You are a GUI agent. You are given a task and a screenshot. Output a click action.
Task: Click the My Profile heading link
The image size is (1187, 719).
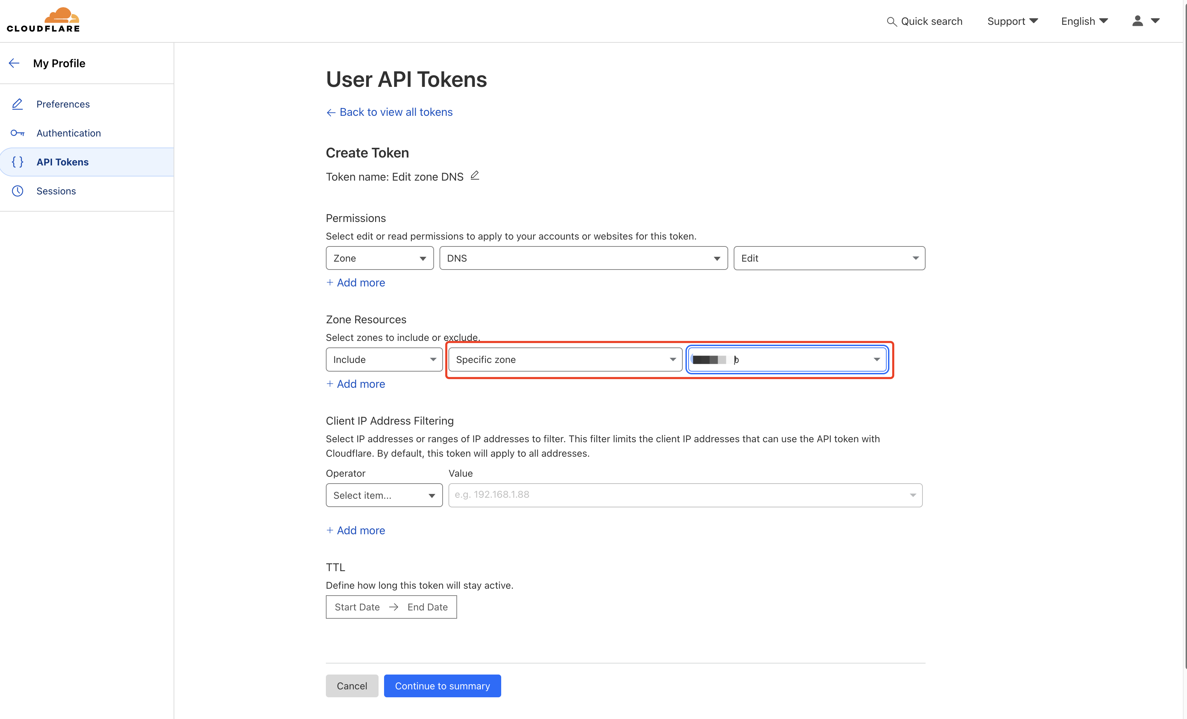(x=59, y=63)
